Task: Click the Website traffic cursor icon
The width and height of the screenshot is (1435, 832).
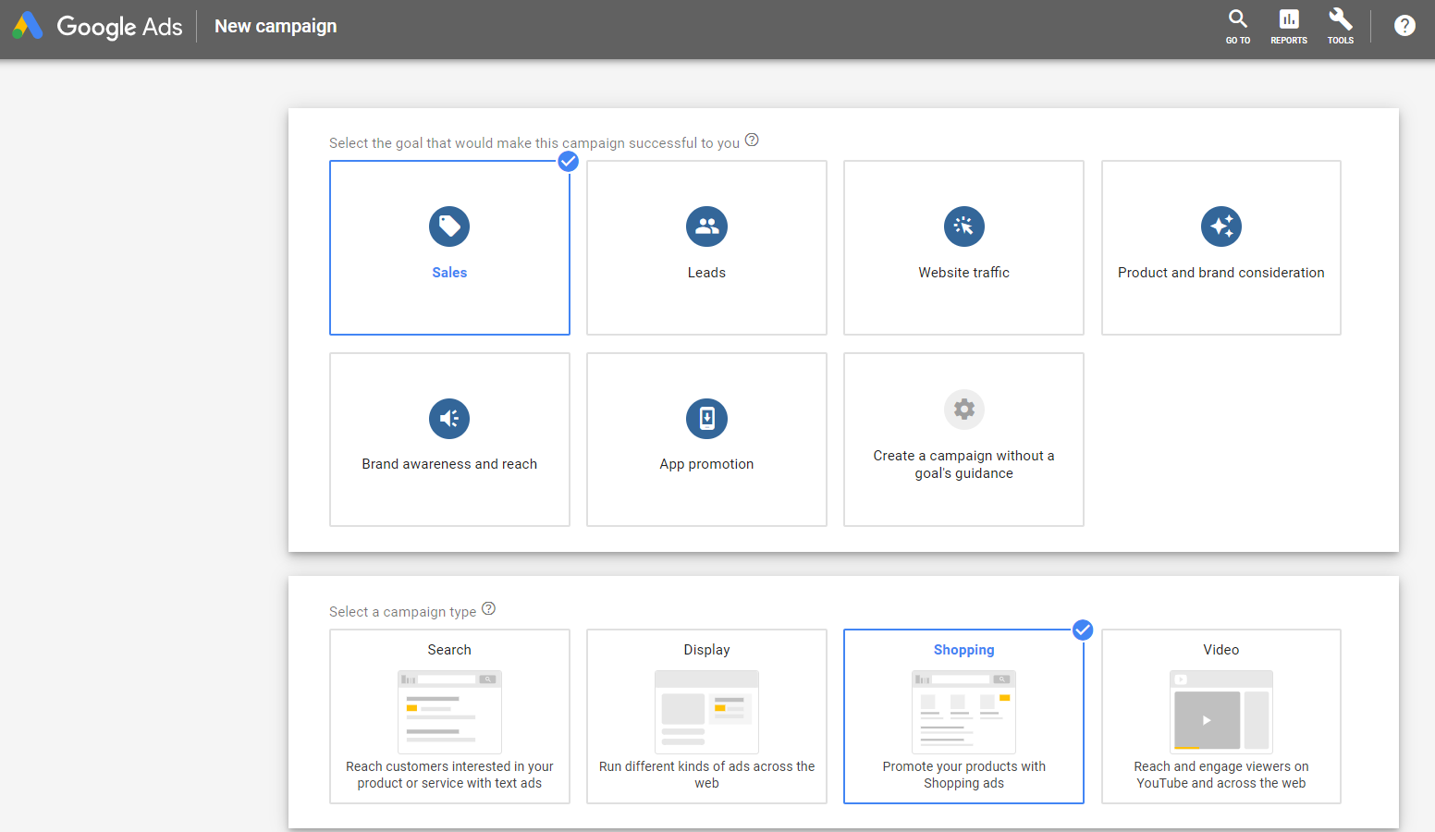Action: [963, 226]
